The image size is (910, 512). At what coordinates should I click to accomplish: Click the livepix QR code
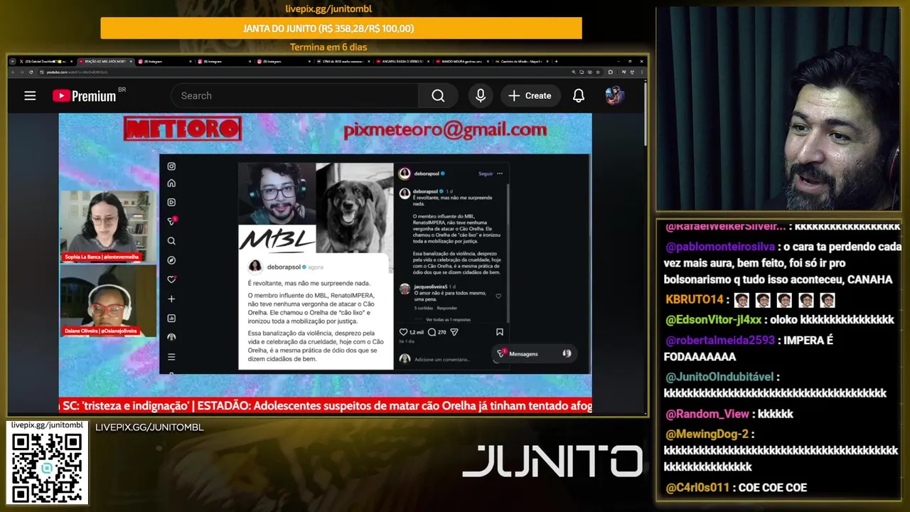47,467
